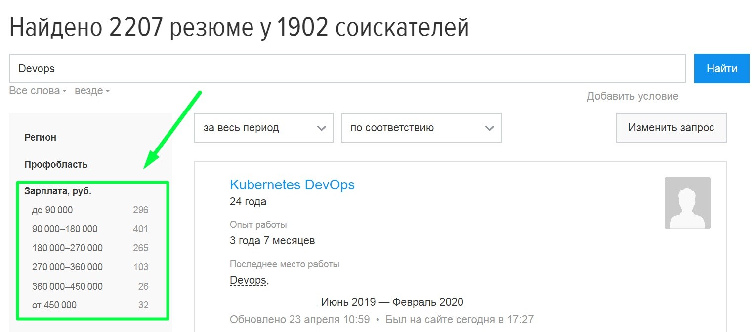Open the 'Добавить условие' link
The width and height of the screenshot is (755, 332).
pos(632,96)
